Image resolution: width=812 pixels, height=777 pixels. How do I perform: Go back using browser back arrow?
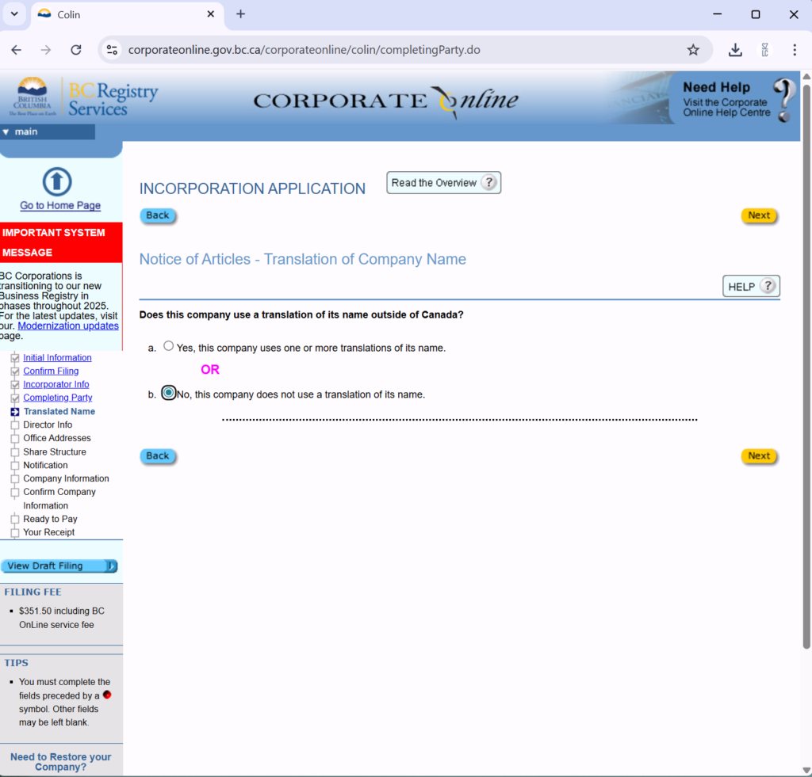point(17,50)
